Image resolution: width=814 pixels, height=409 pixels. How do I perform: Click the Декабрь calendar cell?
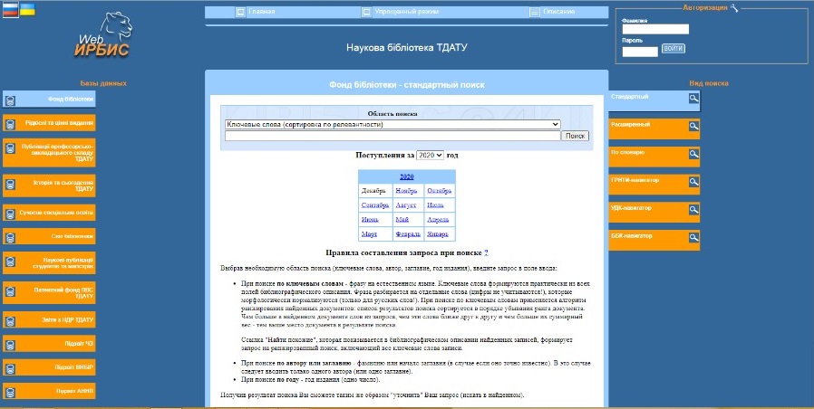(374, 191)
